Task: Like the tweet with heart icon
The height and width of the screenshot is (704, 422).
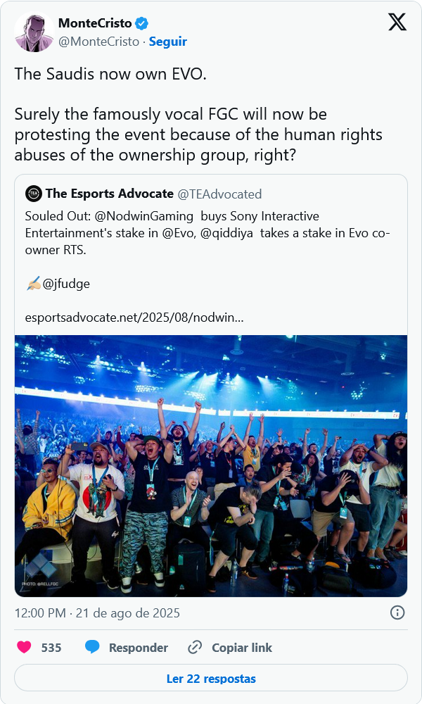Action: click(25, 648)
